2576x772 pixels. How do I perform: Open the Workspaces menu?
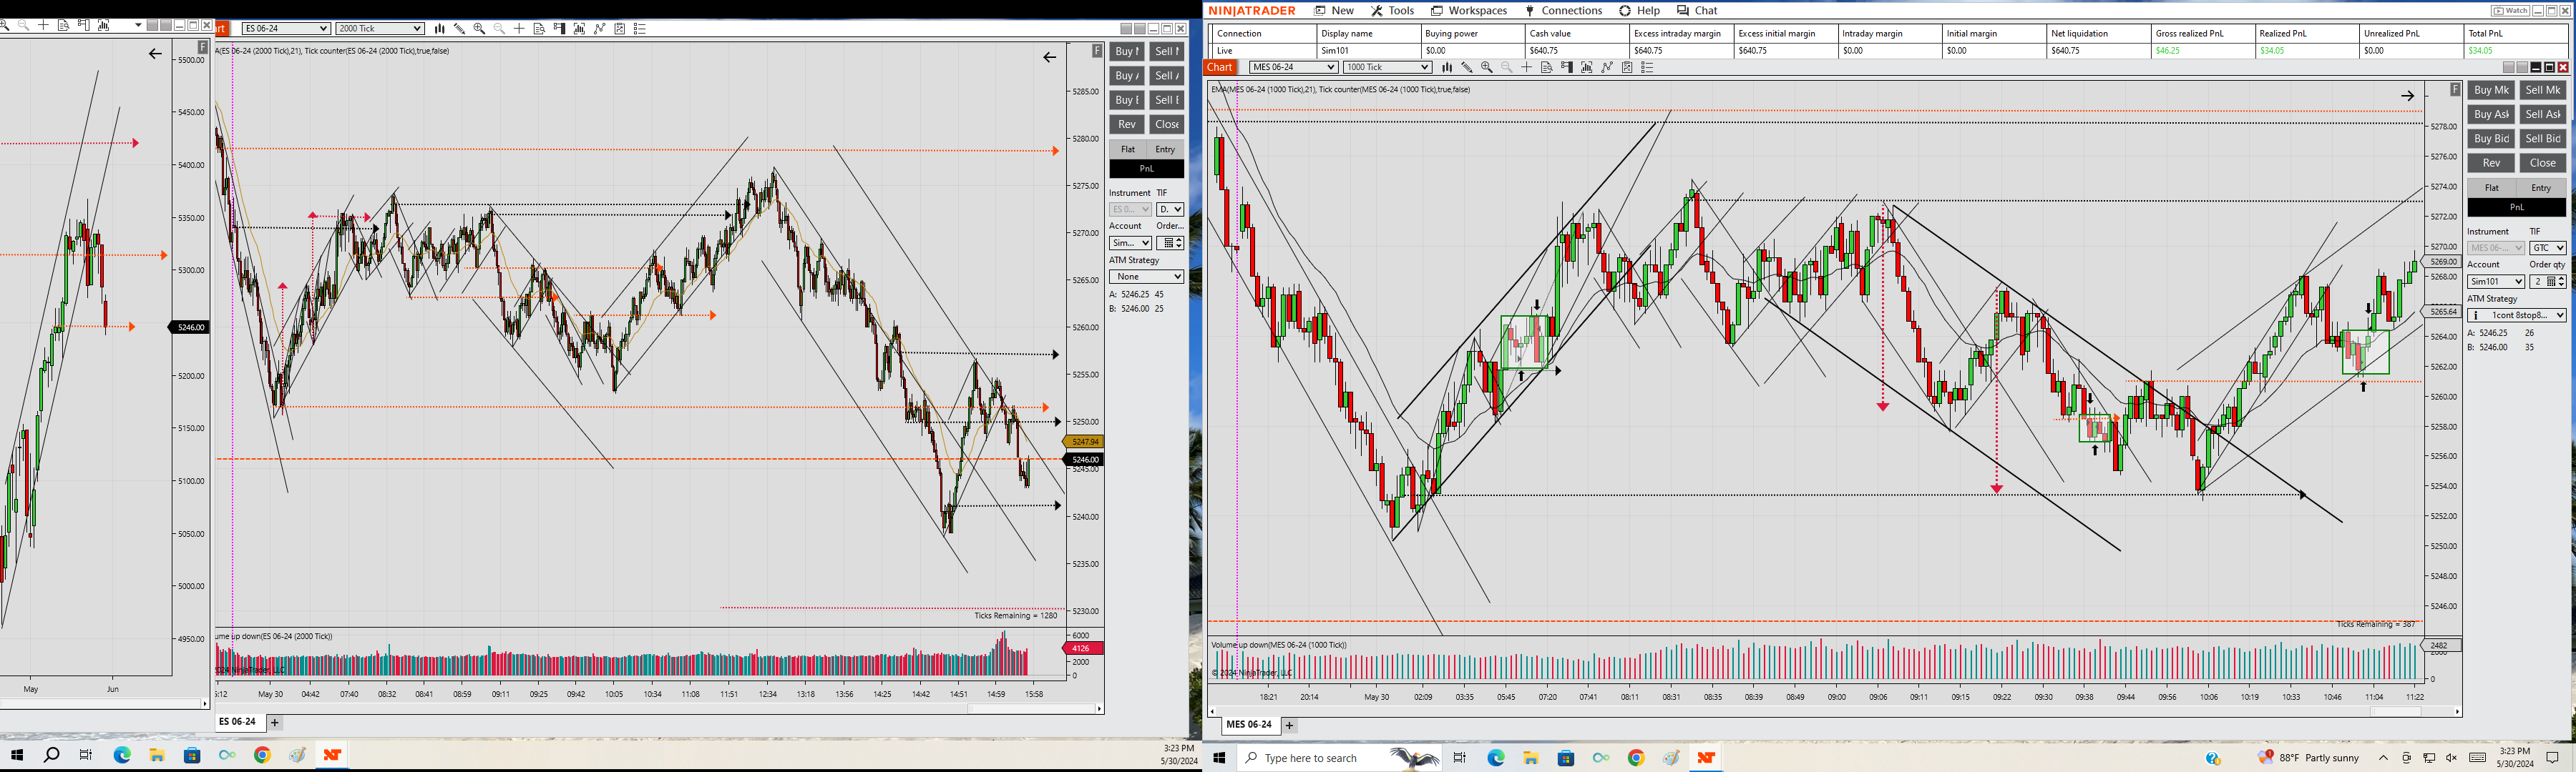pyautogui.click(x=1469, y=11)
